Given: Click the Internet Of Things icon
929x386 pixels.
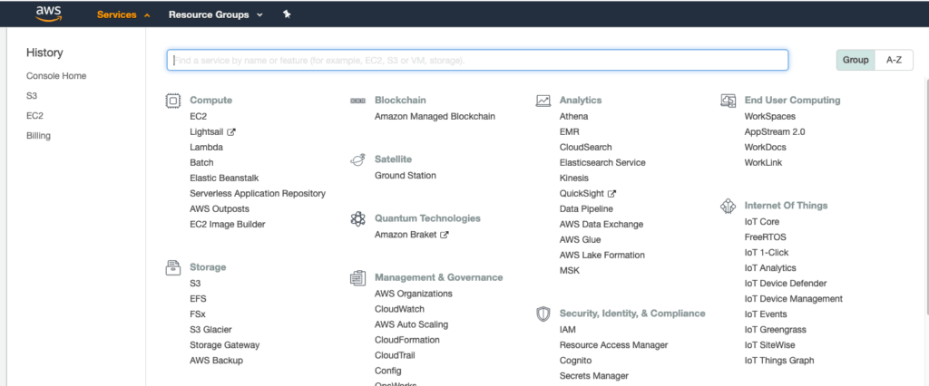Looking at the screenshot, I should [728, 206].
